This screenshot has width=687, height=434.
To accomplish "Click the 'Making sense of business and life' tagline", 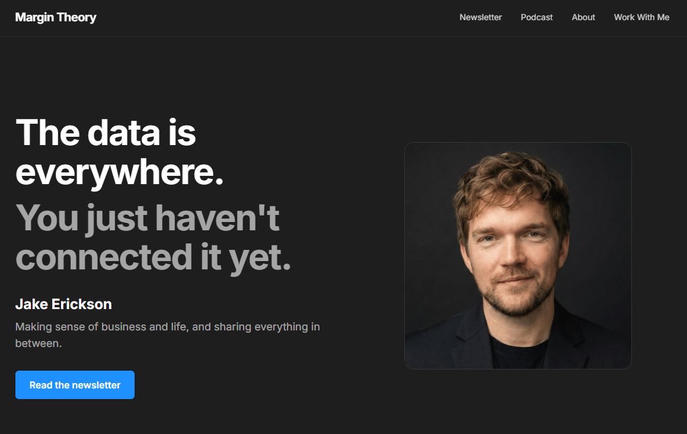I will [x=167, y=335].
